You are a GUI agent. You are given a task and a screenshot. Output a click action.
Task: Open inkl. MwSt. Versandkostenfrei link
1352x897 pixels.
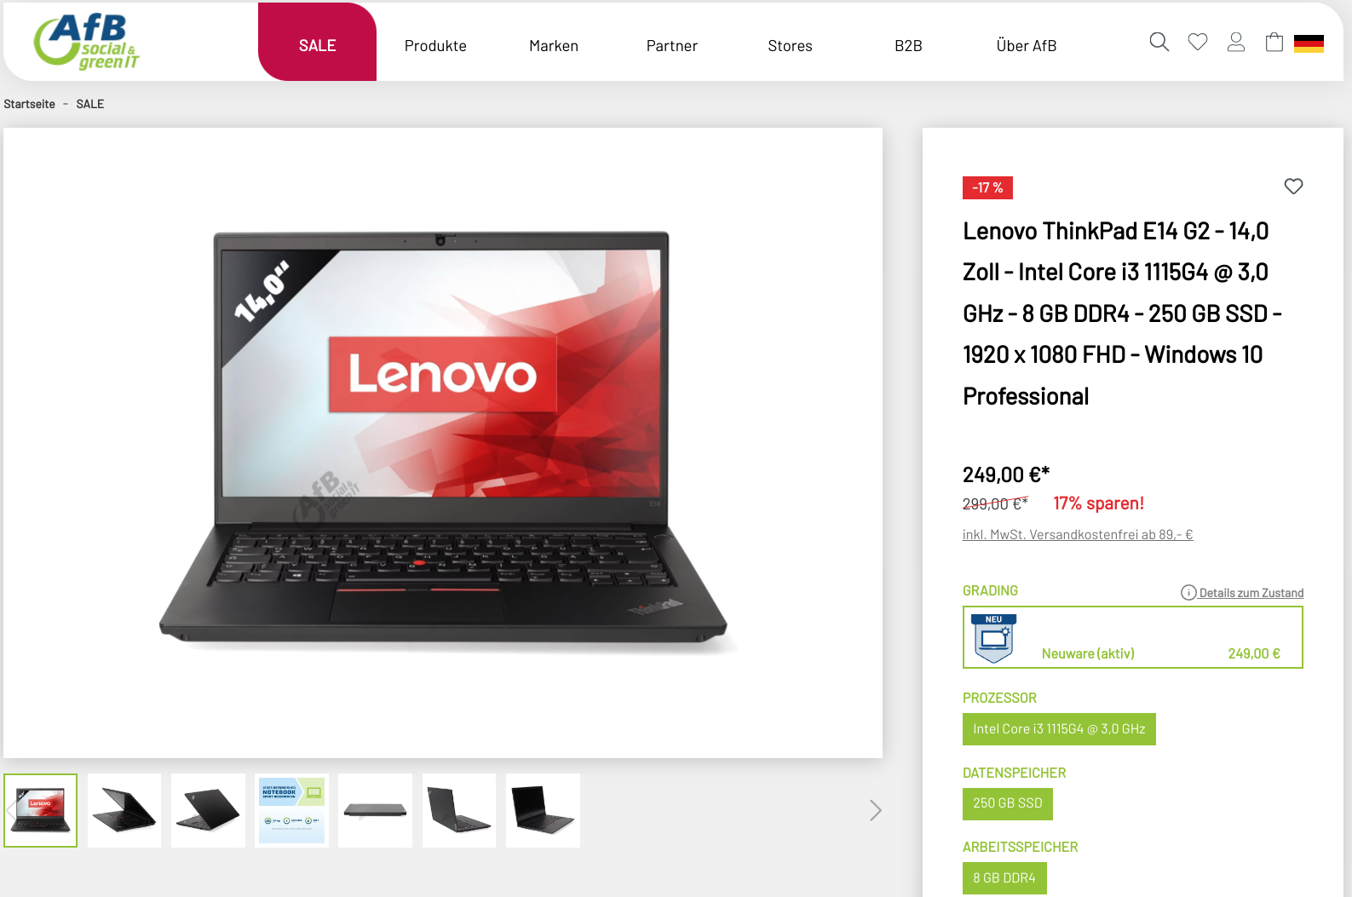tap(1078, 535)
